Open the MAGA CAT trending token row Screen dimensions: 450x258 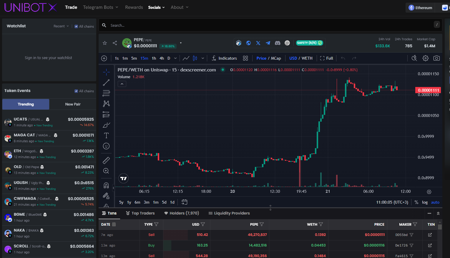pyautogui.click(x=49, y=138)
